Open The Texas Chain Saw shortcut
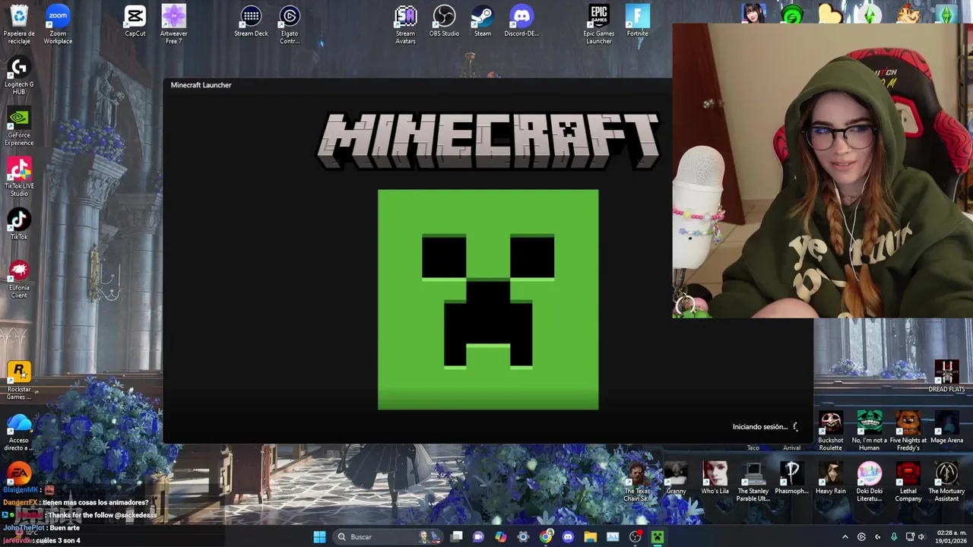This screenshot has height=547, width=973. [x=637, y=481]
